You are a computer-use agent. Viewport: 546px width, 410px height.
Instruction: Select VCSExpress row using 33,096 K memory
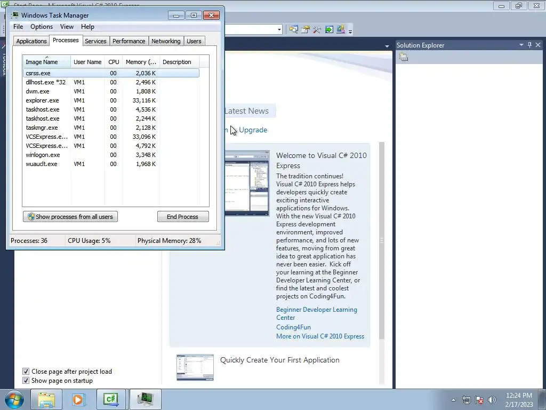tap(111, 137)
